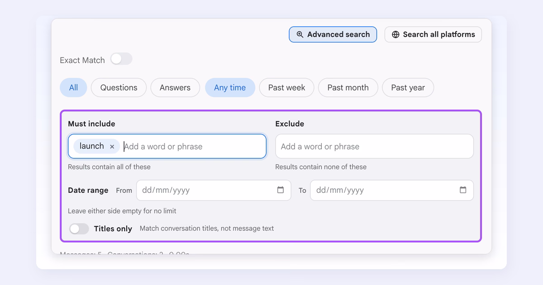Select the Answers filter chip
The width and height of the screenshot is (543, 285).
pos(175,88)
